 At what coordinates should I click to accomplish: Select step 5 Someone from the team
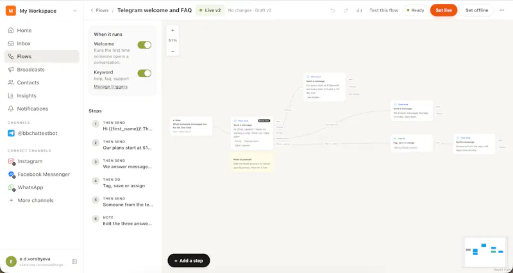point(122,201)
